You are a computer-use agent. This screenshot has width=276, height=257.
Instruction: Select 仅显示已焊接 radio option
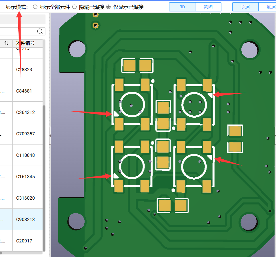[109, 7]
